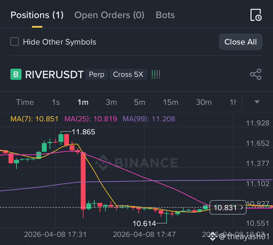Tap the 11.377 price axis value

tap(258, 163)
